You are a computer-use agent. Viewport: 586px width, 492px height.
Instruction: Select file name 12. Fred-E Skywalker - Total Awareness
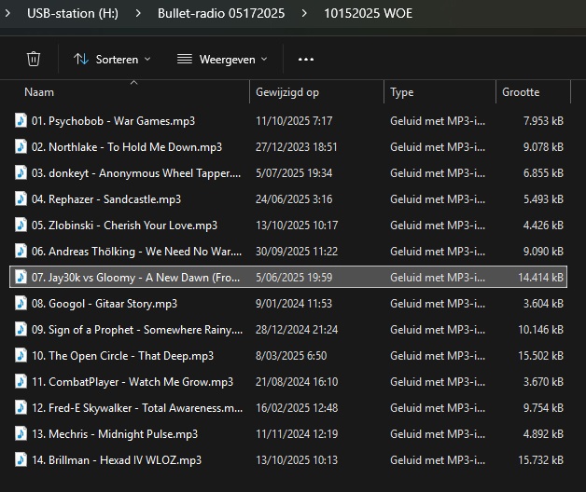pyautogui.click(x=137, y=408)
